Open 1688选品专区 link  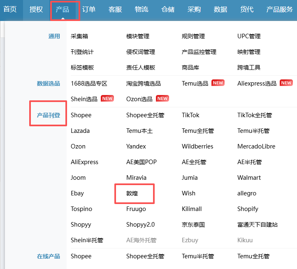click(89, 83)
